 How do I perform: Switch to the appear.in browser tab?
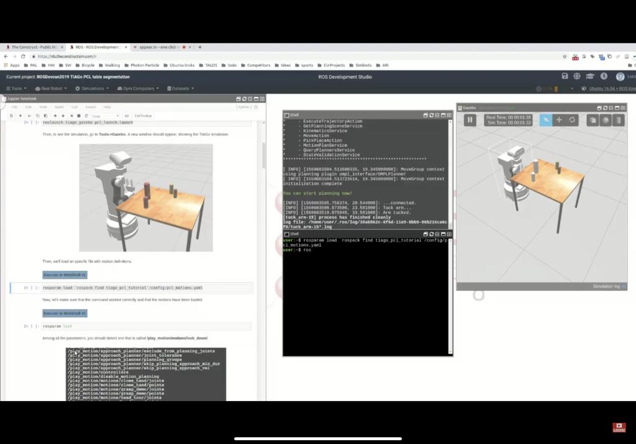(161, 47)
